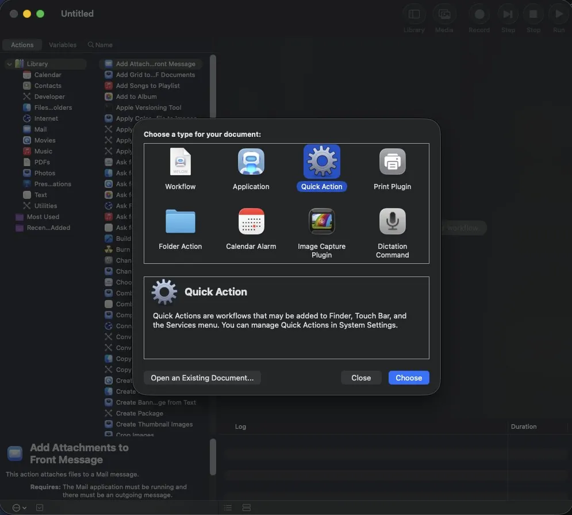This screenshot has height=515, width=572.
Task: Select the Image Capture Plugin icon
Action: pyautogui.click(x=321, y=221)
